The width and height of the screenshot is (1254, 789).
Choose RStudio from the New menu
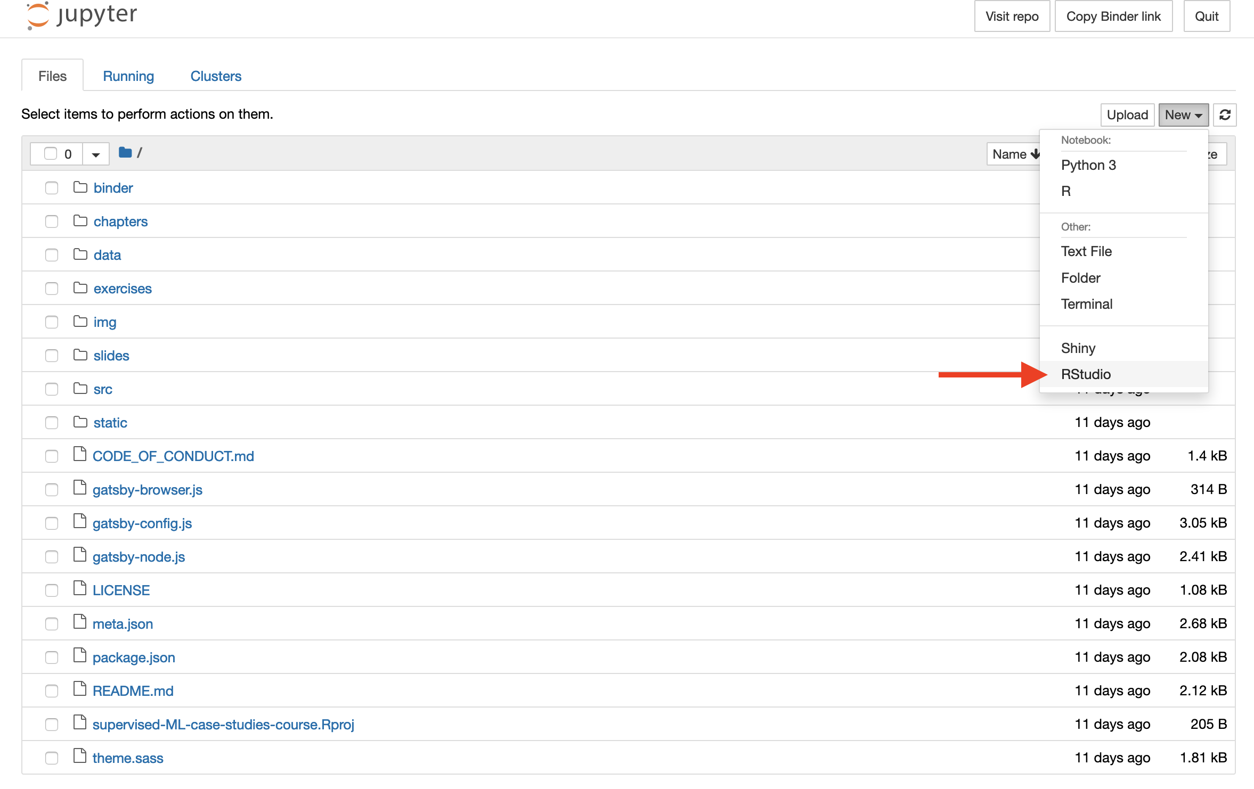1086,374
